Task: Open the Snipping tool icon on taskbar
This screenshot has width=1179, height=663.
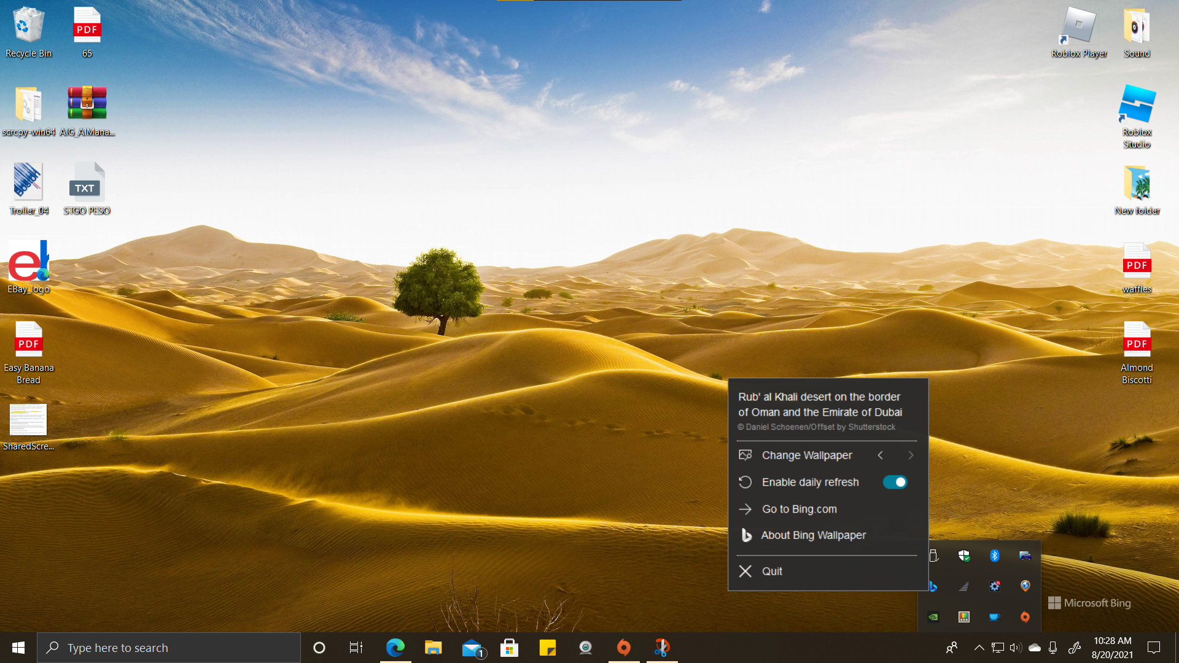Action: [x=662, y=648]
